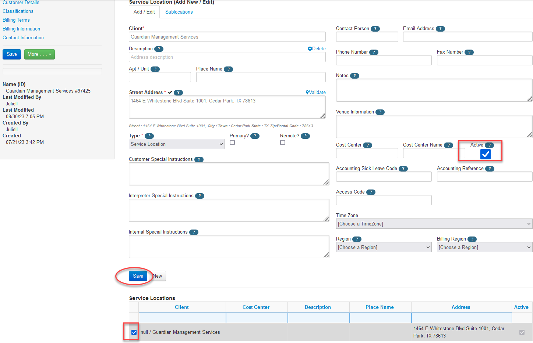Open help for the Cost Center field

[x=367, y=145]
